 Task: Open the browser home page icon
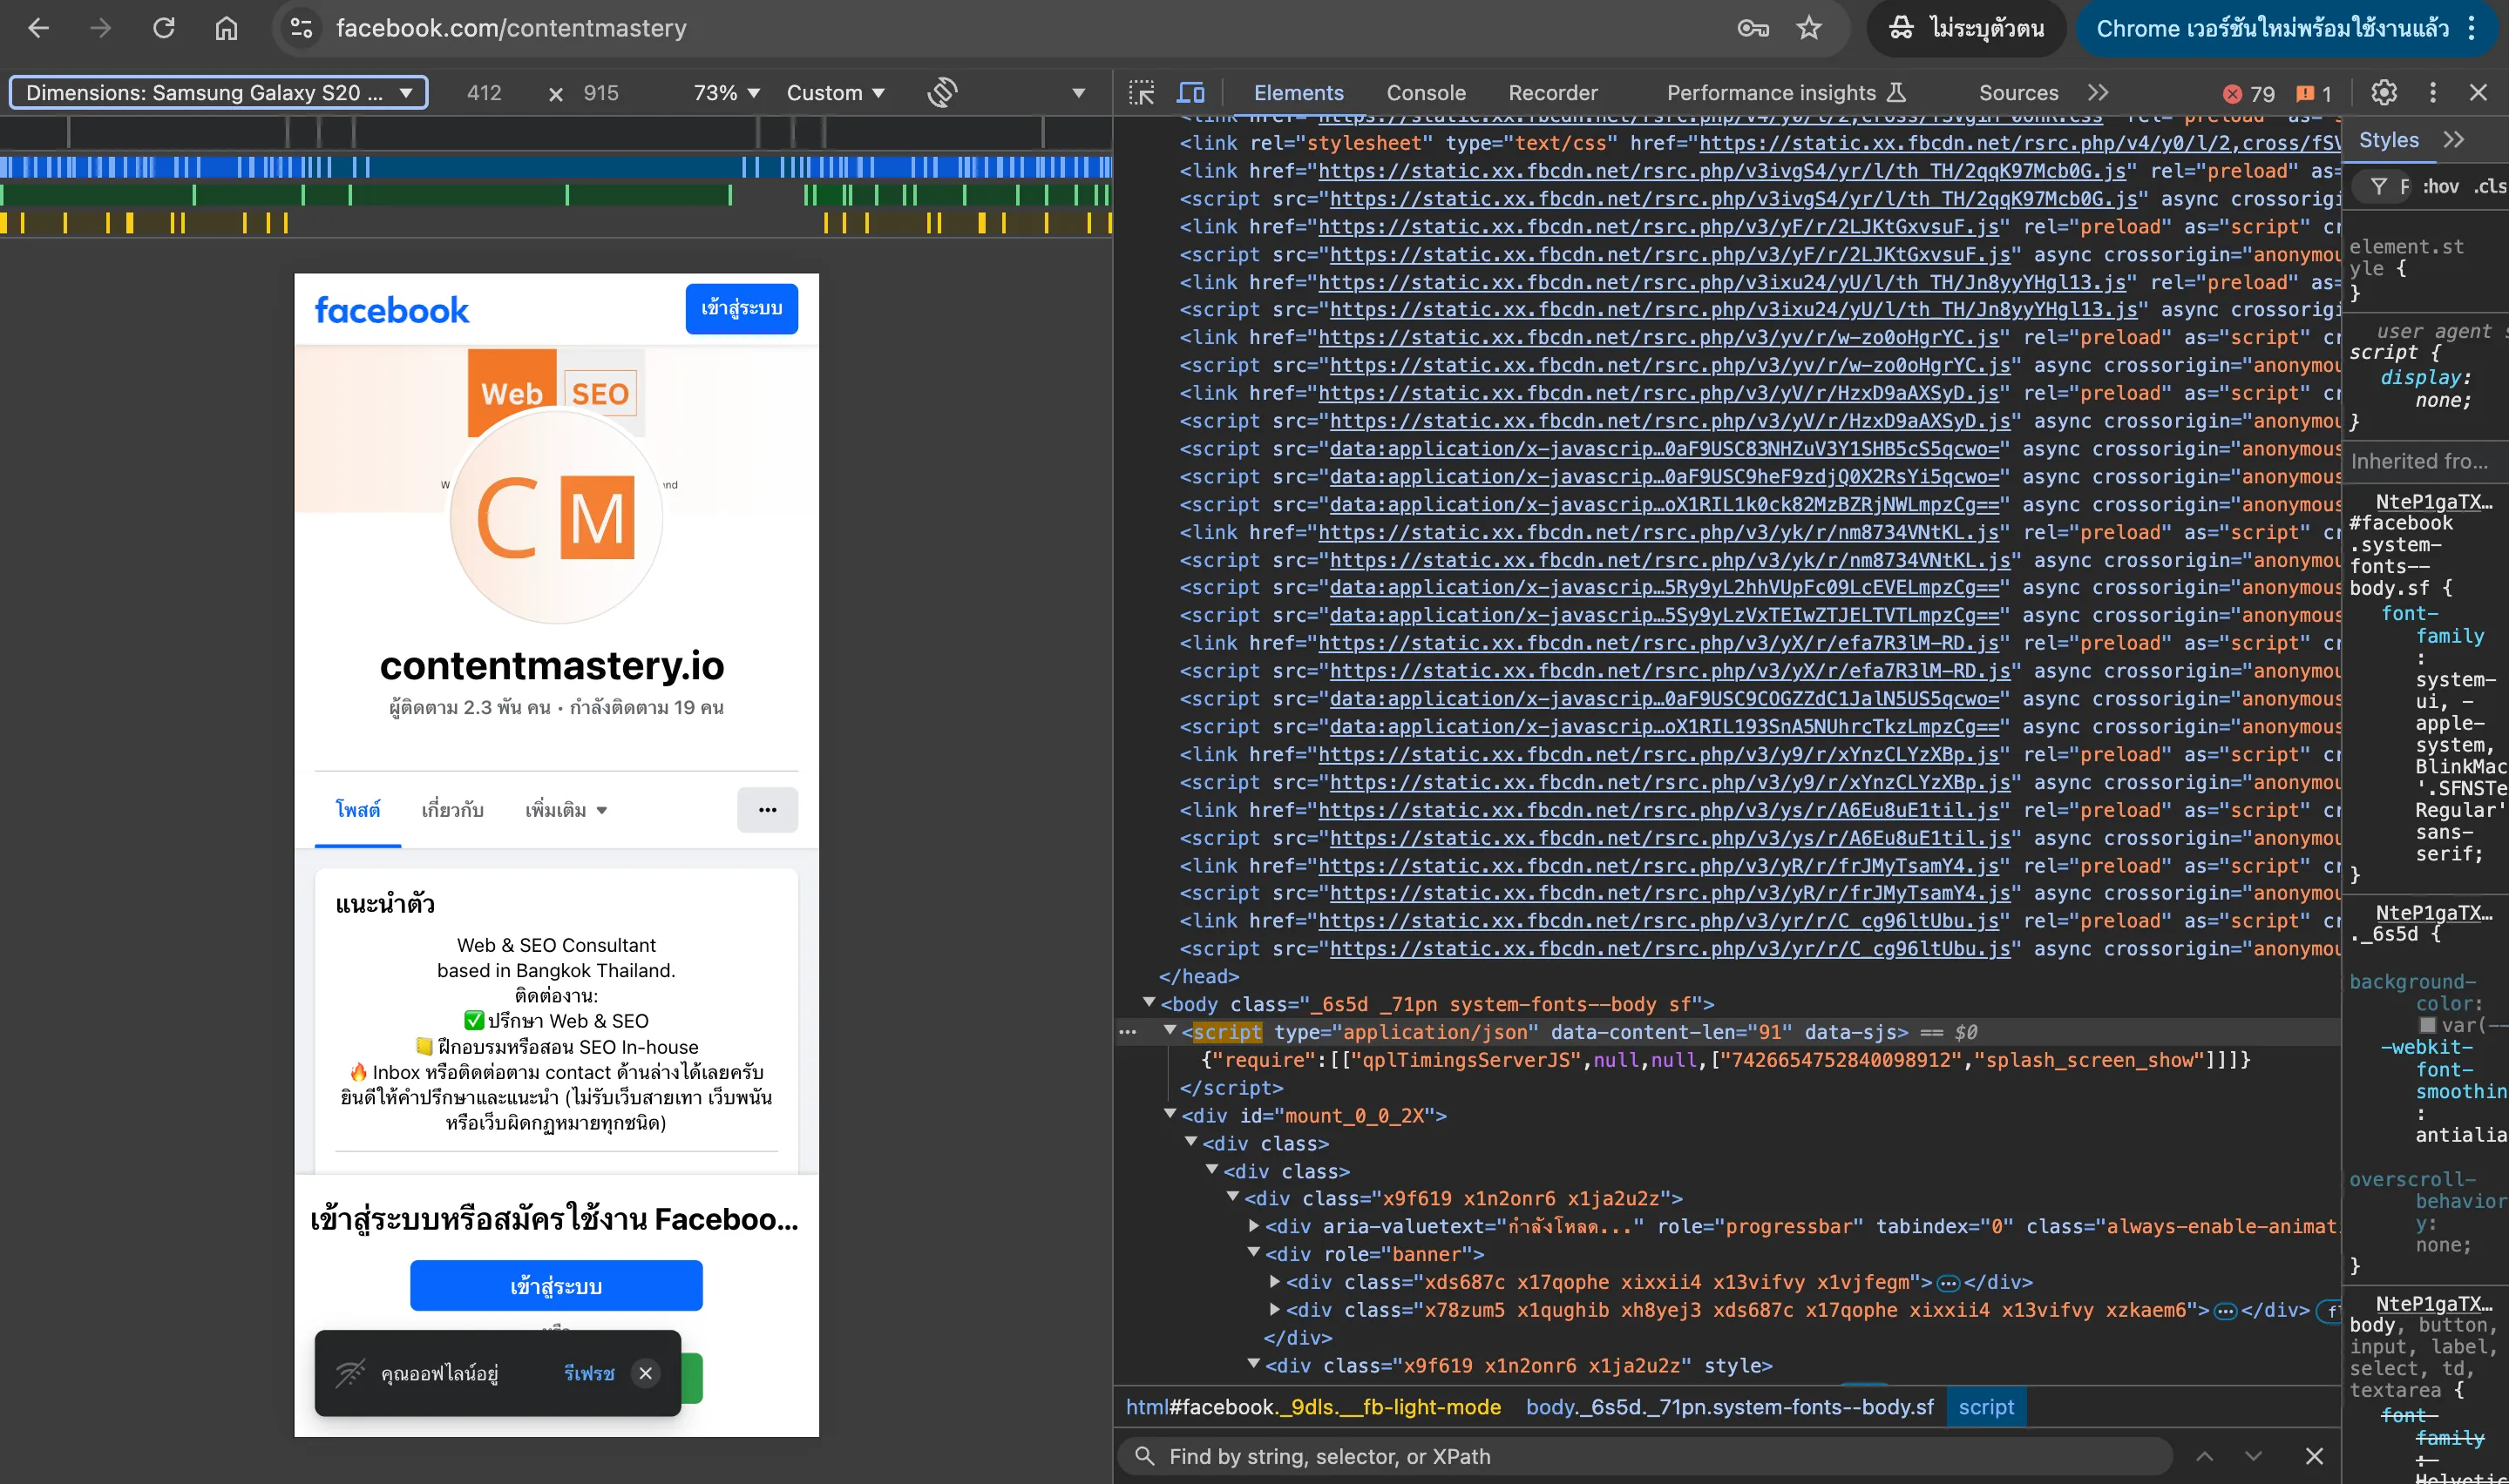pos(226,28)
